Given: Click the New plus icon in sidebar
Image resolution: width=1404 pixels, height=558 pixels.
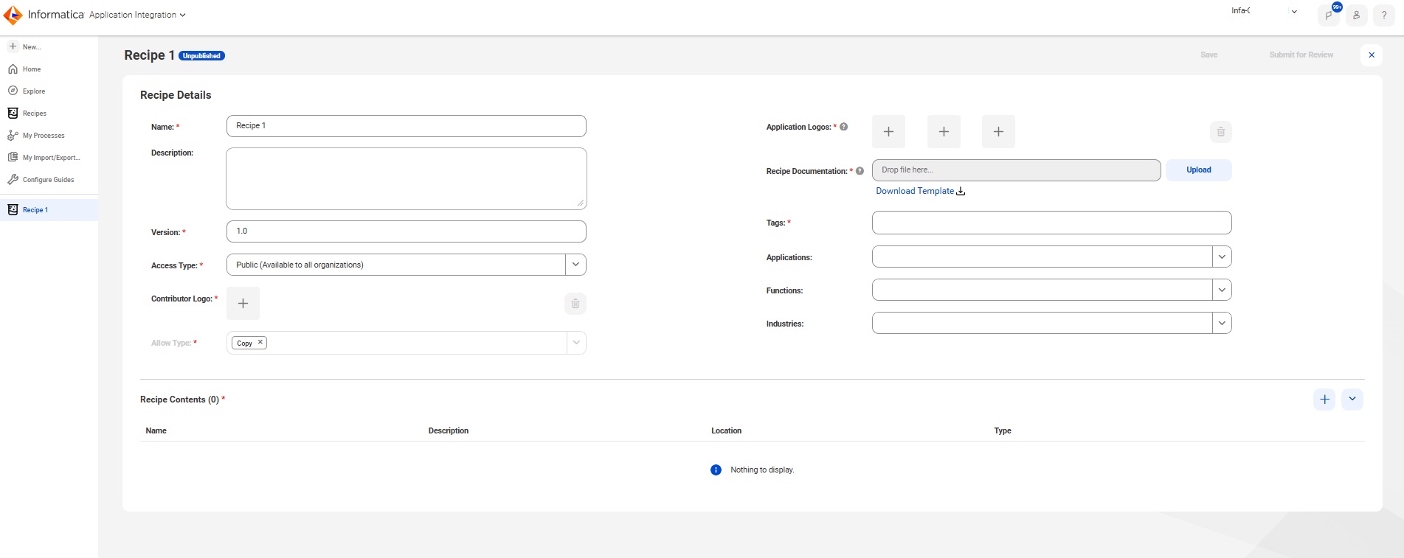Looking at the screenshot, I should coord(13,46).
